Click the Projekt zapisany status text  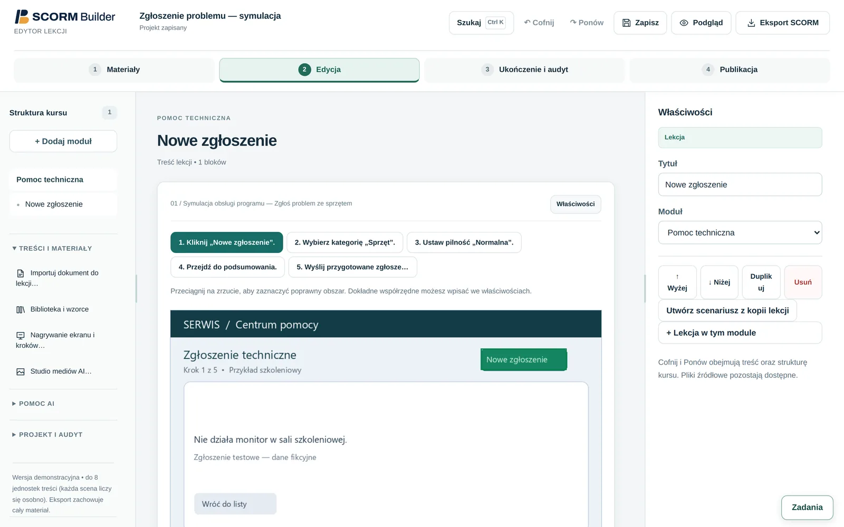(x=163, y=28)
